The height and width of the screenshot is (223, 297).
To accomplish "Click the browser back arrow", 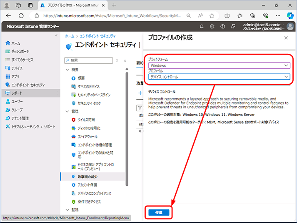I will click(x=8, y=15).
